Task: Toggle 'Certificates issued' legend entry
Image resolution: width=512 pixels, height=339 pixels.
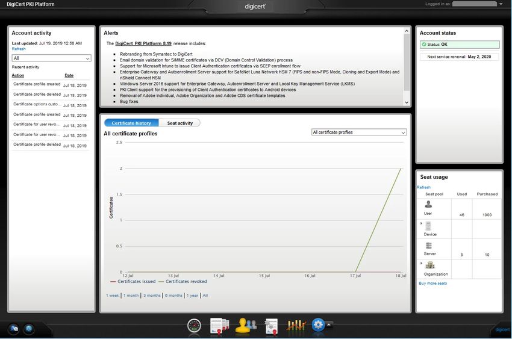Action: tap(133, 281)
